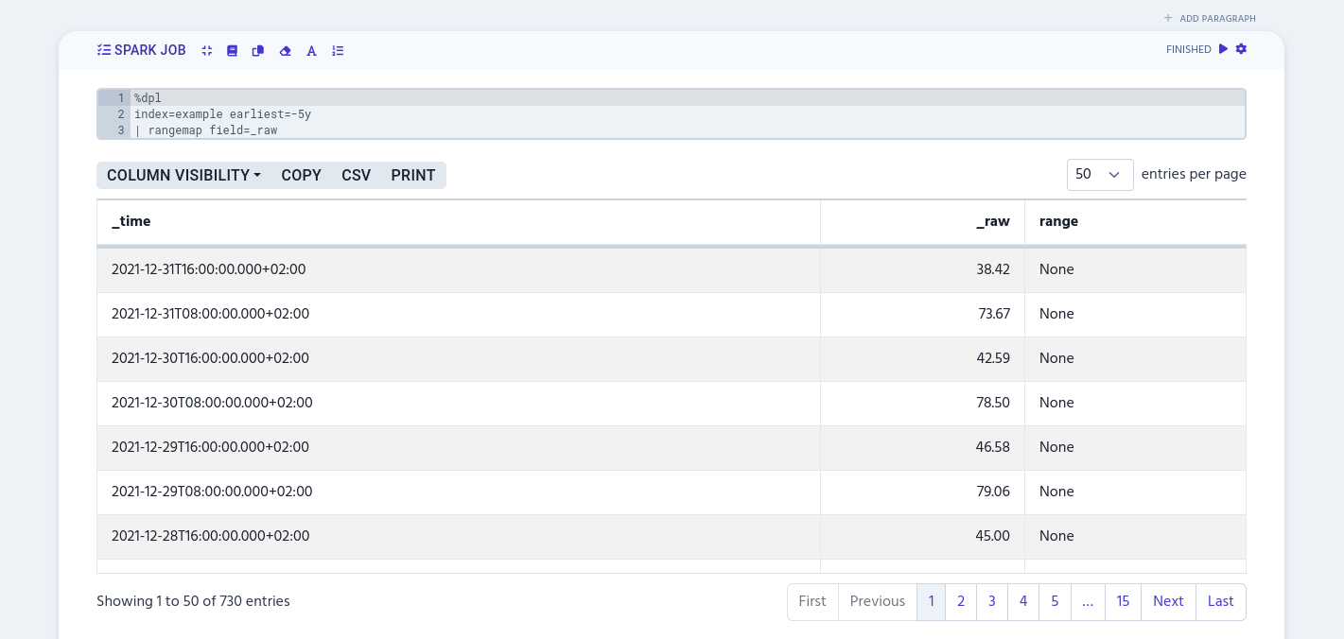This screenshot has height=639, width=1344.
Task: Sort by the _raw column
Action: point(993,222)
